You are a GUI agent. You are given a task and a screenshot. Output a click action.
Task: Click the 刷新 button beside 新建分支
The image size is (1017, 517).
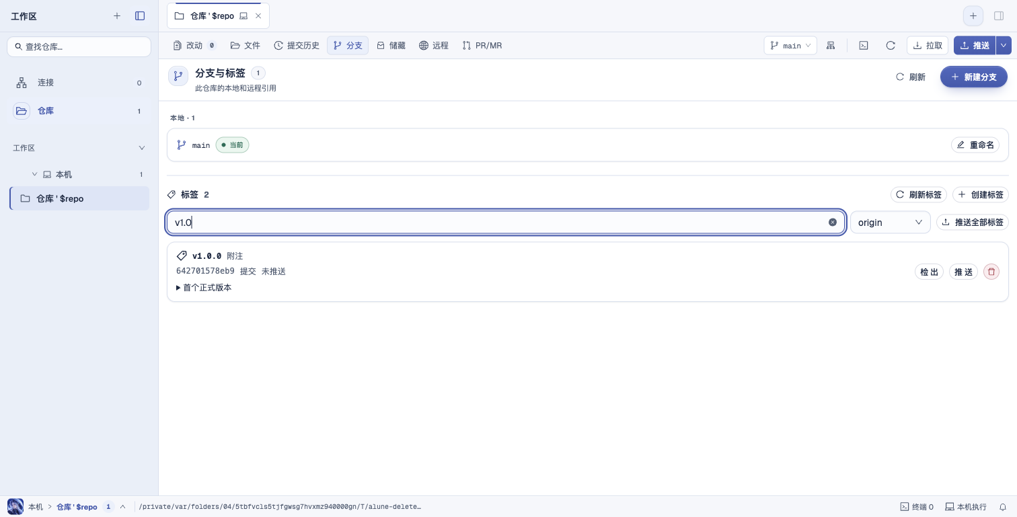pyautogui.click(x=911, y=77)
